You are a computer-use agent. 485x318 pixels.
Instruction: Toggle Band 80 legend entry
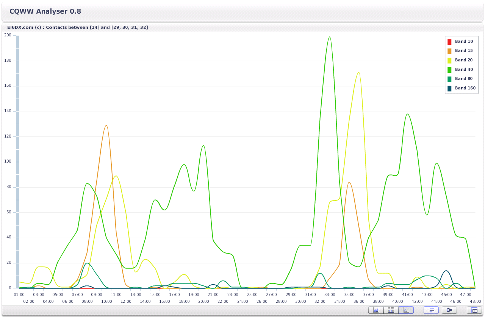coord(464,79)
